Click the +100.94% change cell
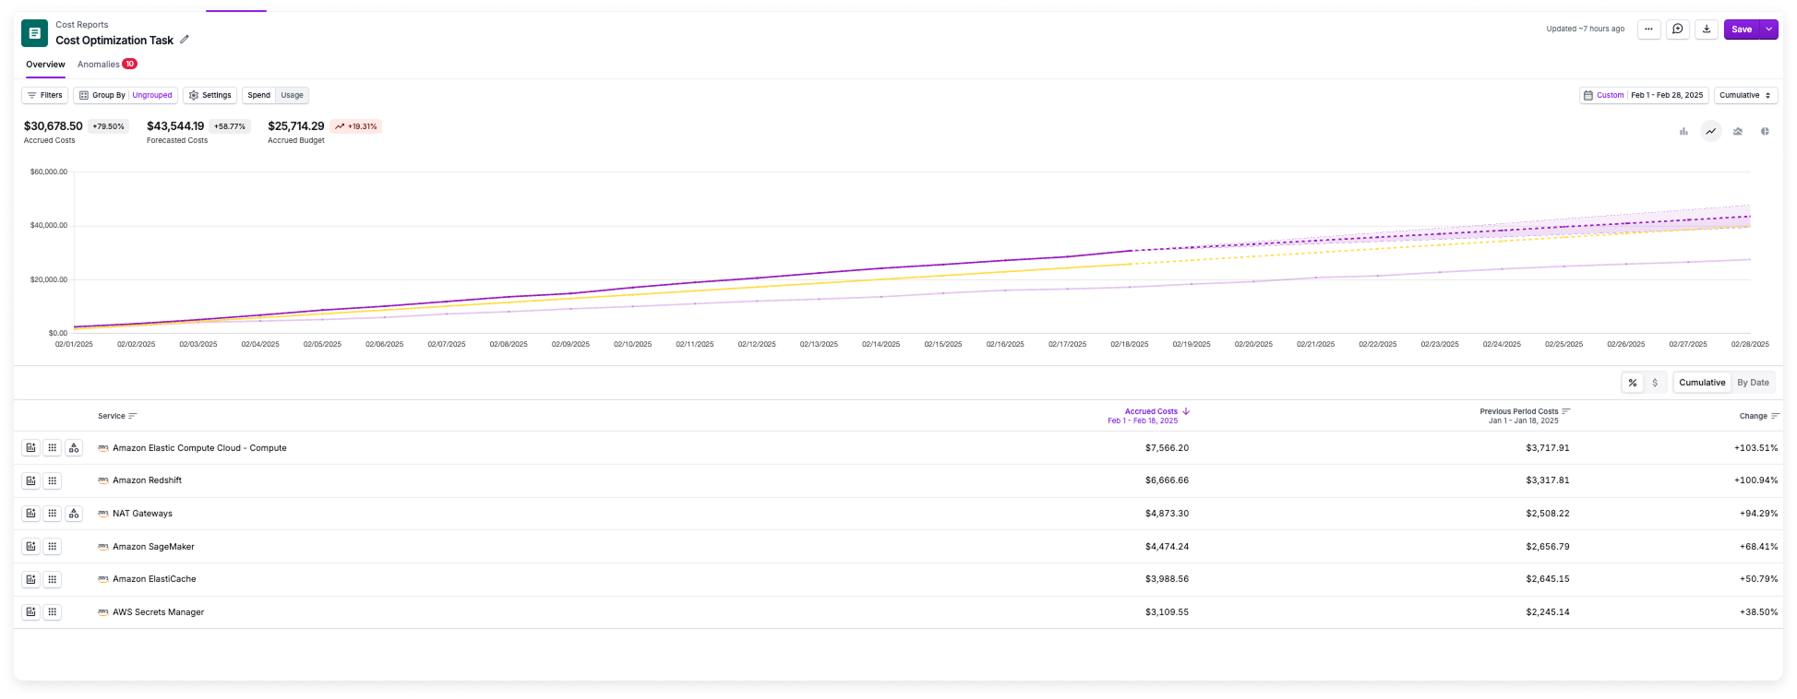Image resolution: width=1797 pixels, height=699 pixels. click(1755, 480)
